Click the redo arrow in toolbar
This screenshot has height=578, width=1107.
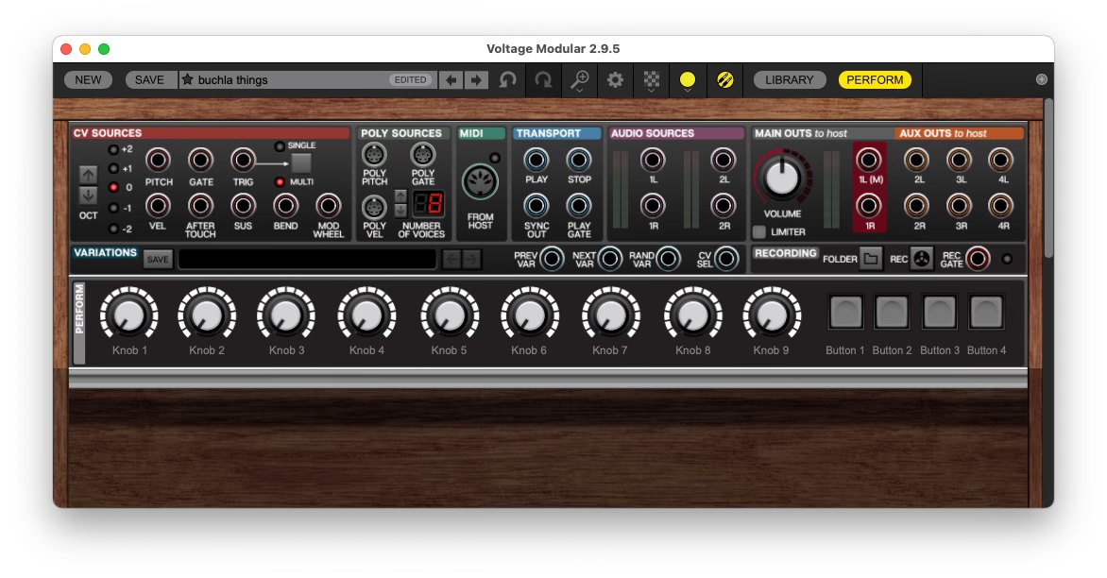point(543,79)
